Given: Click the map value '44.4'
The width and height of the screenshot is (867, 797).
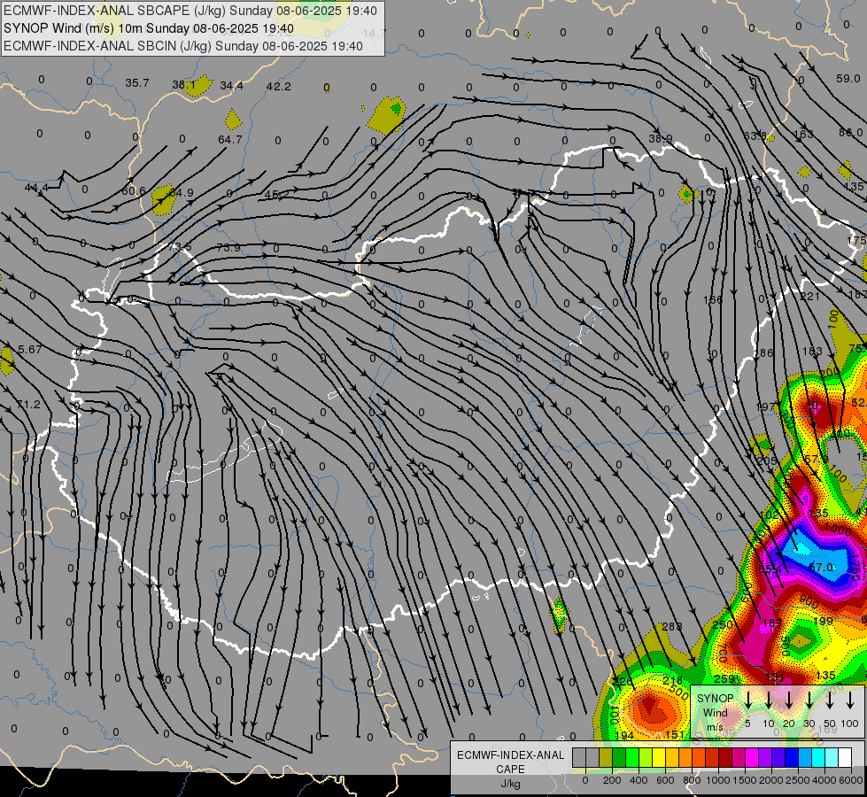Looking at the screenshot, I should coord(36,188).
